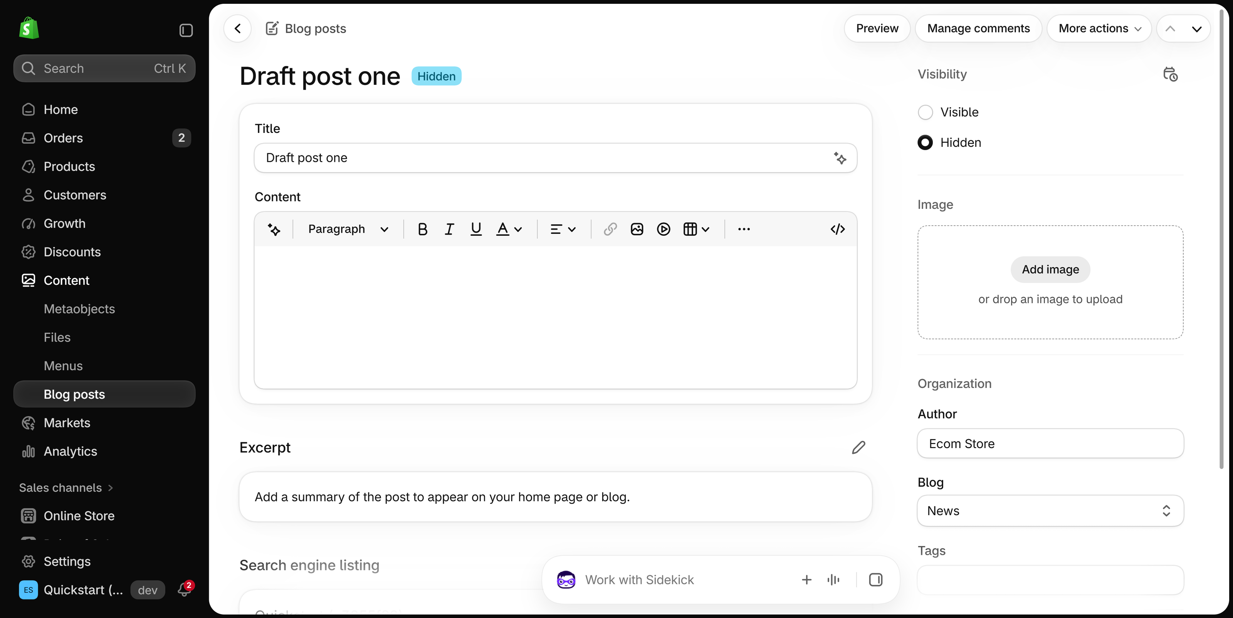This screenshot has width=1233, height=618.
Task: Apply underline formatting
Action: [476, 229]
